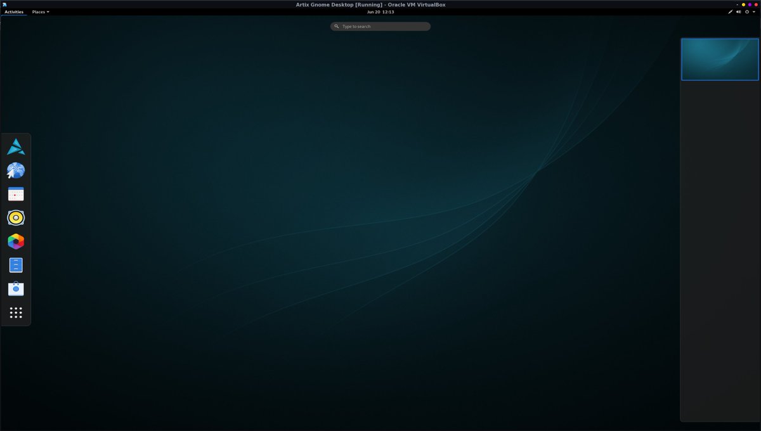Launch the audio player with the speaker icon
This screenshot has width=761, height=431.
coord(15,217)
